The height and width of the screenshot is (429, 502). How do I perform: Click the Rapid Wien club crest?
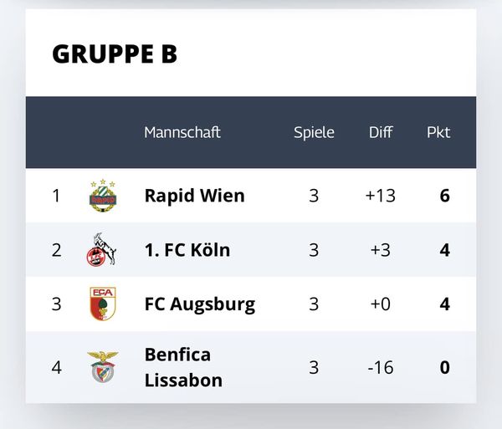103,196
